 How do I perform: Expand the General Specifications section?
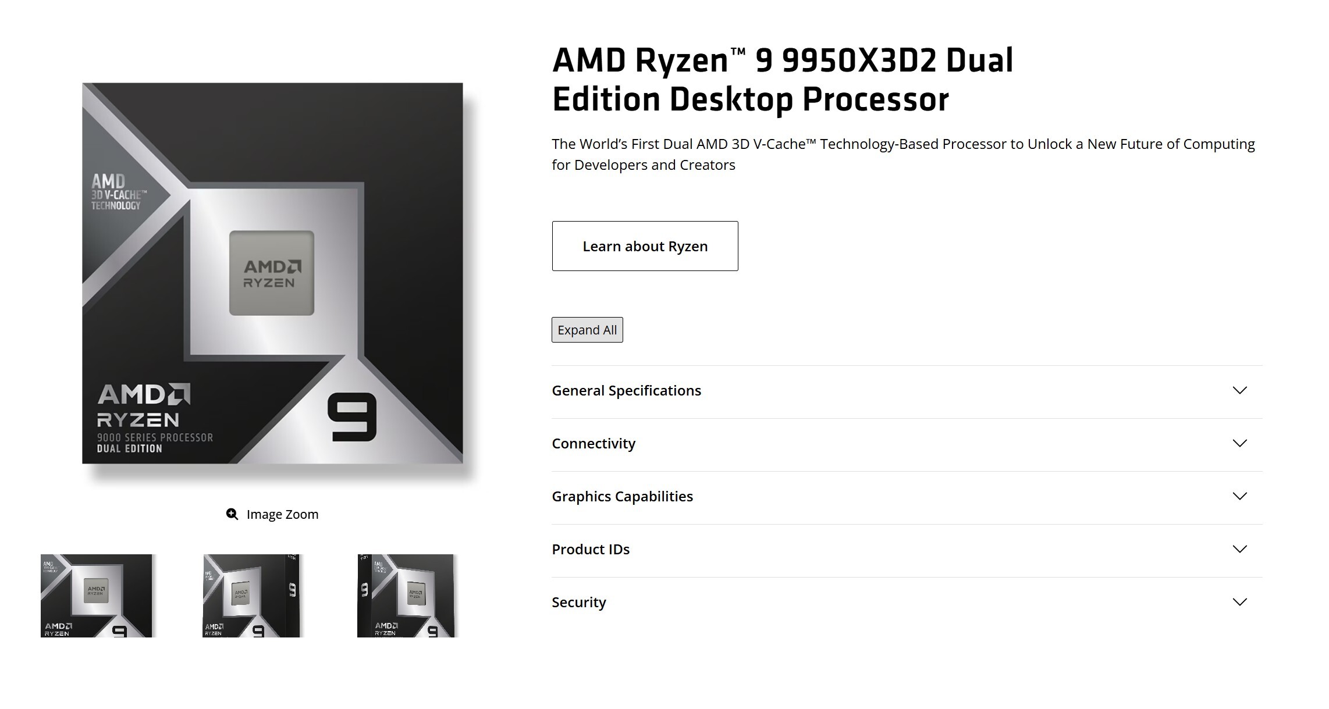pos(627,390)
